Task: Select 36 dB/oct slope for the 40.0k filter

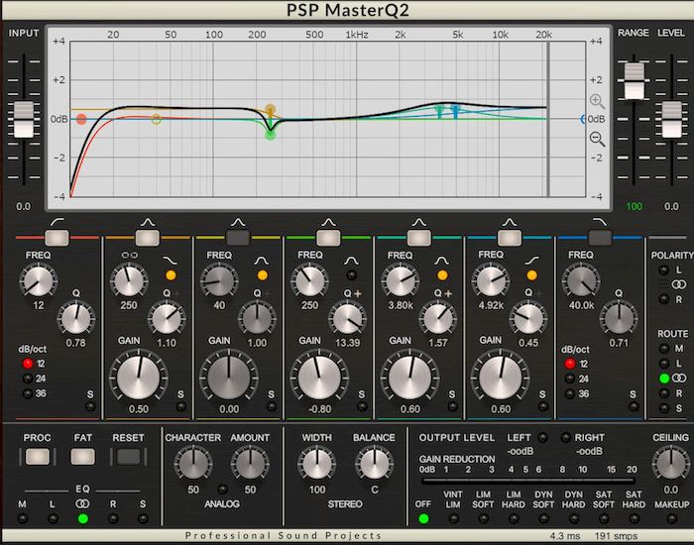Action: coord(571,393)
